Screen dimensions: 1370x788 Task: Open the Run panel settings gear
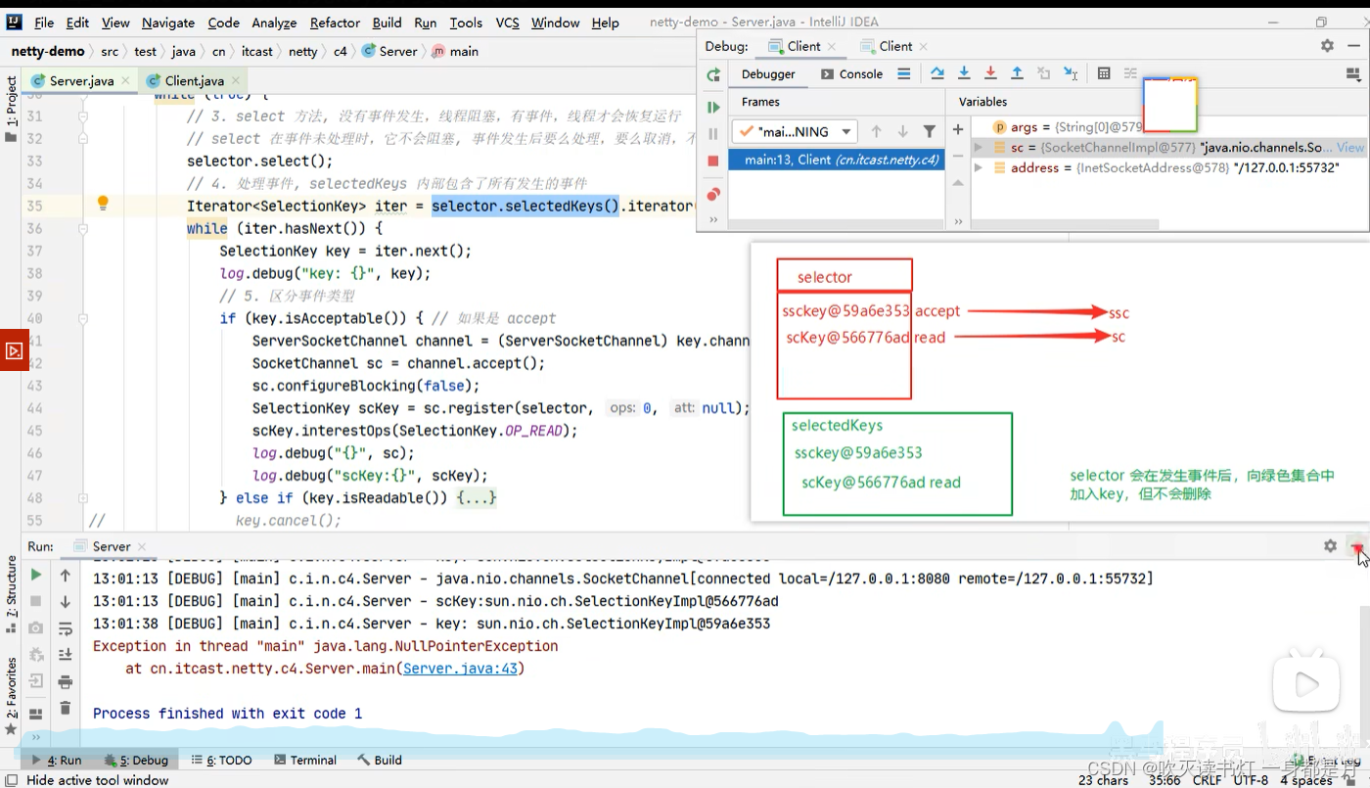[1330, 546]
